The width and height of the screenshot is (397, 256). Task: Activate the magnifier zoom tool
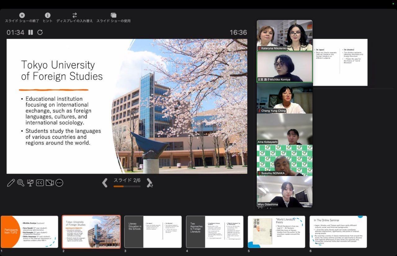click(20, 183)
